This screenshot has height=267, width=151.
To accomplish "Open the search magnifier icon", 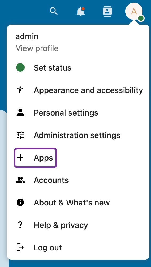I will pyautogui.click(x=54, y=11).
